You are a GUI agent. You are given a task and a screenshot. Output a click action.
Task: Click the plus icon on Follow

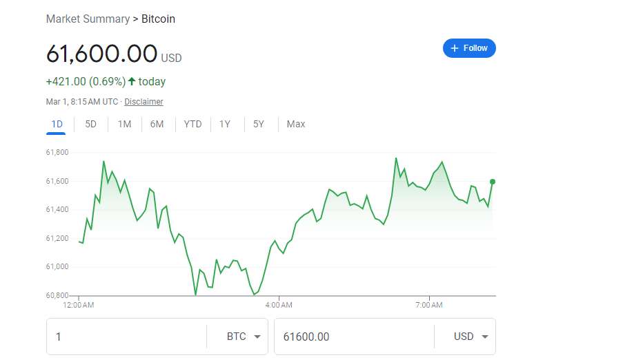[x=455, y=48]
